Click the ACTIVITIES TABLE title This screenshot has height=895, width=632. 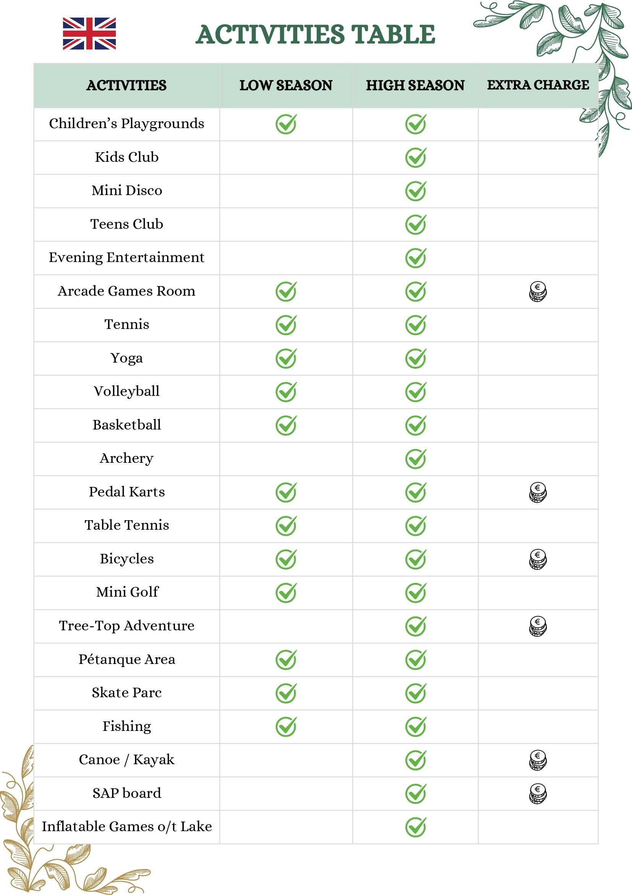(x=315, y=34)
